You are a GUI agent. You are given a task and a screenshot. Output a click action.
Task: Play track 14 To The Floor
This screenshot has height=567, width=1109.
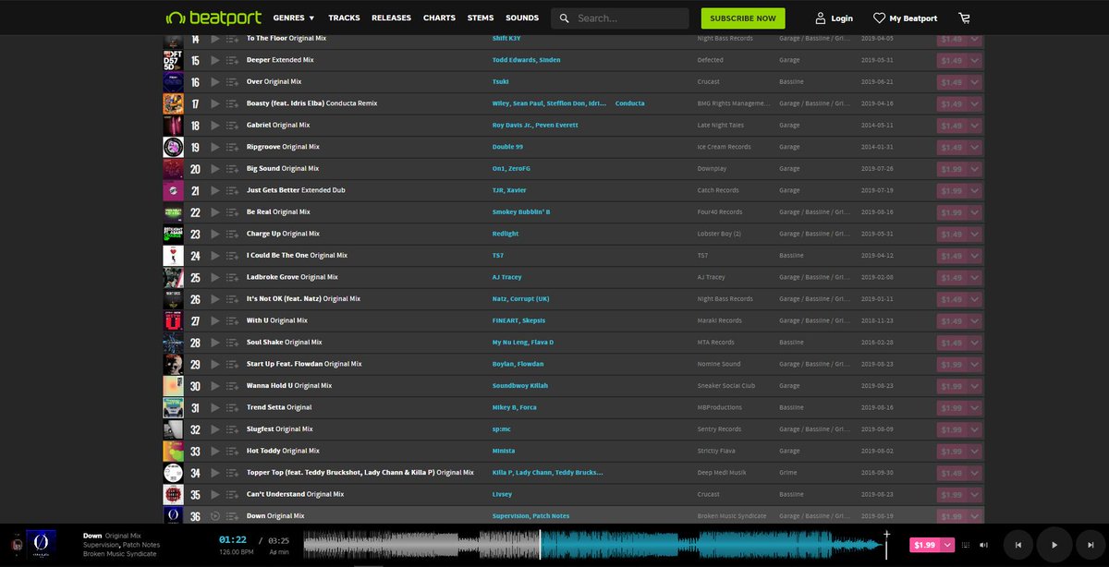click(x=214, y=39)
